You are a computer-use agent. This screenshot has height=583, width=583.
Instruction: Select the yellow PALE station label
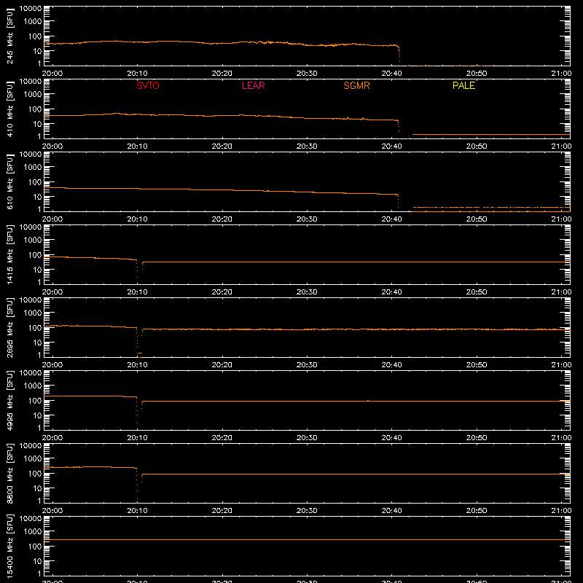click(463, 85)
